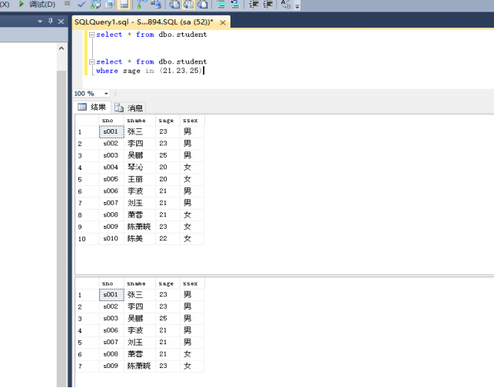Screen dimensions: 494x388
Task: Place cursor on the where sage in line
Action: tap(149, 71)
